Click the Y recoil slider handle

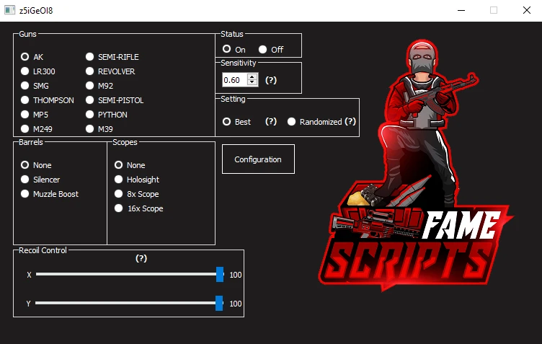[x=219, y=303]
